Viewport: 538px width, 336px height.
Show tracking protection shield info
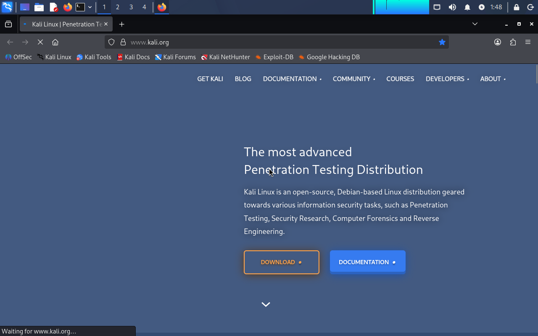pos(111,42)
